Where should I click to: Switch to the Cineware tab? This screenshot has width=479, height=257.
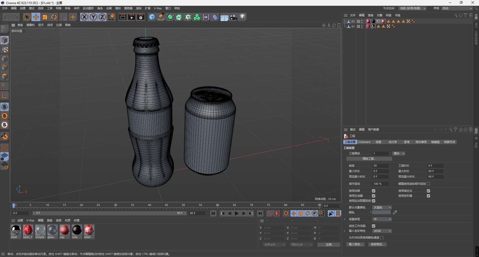(x=364, y=142)
